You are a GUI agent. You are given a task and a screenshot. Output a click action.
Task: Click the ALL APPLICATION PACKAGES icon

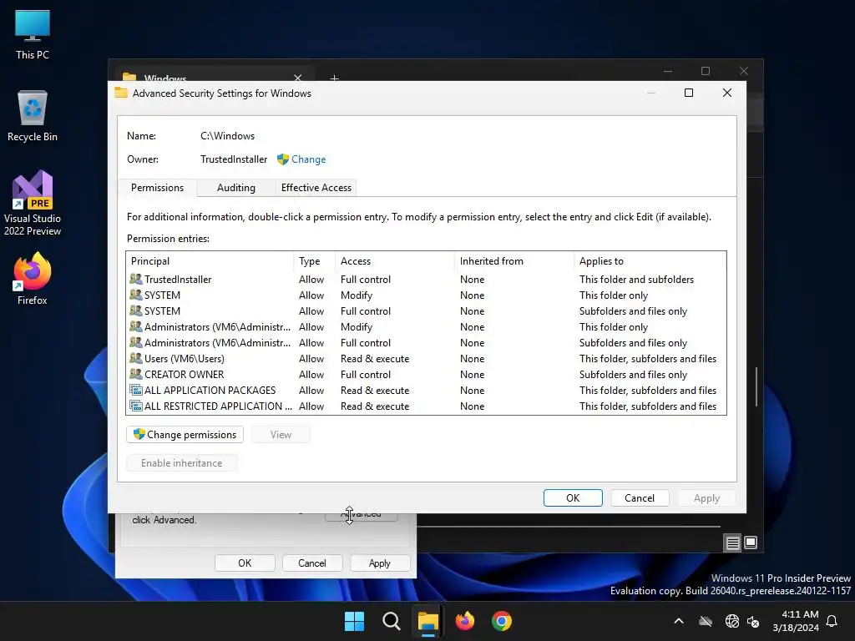136,391
